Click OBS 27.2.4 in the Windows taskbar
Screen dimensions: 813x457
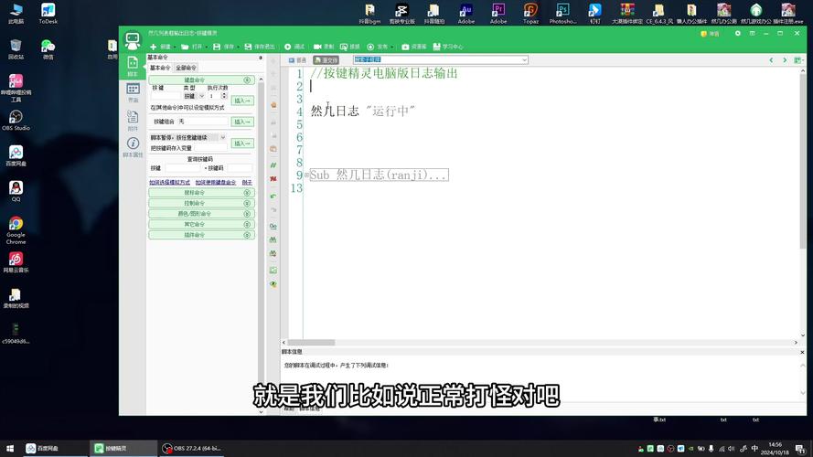click(x=192, y=448)
